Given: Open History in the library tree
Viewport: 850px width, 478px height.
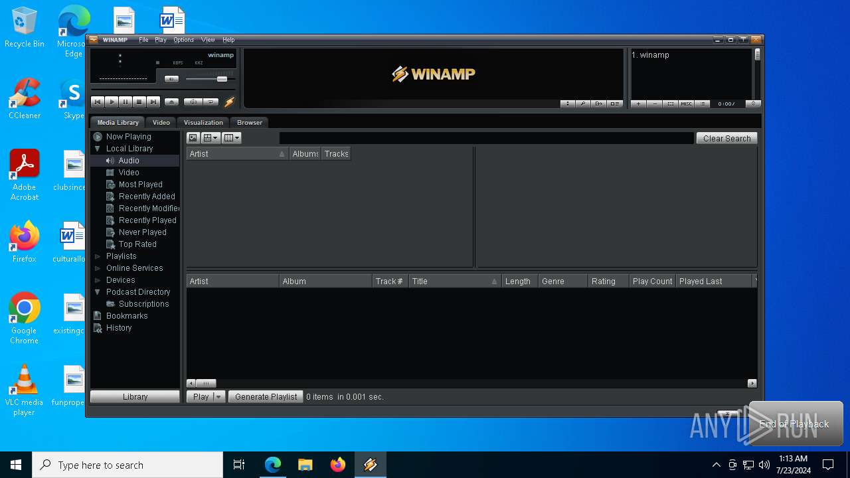Looking at the screenshot, I should pos(119,328).
